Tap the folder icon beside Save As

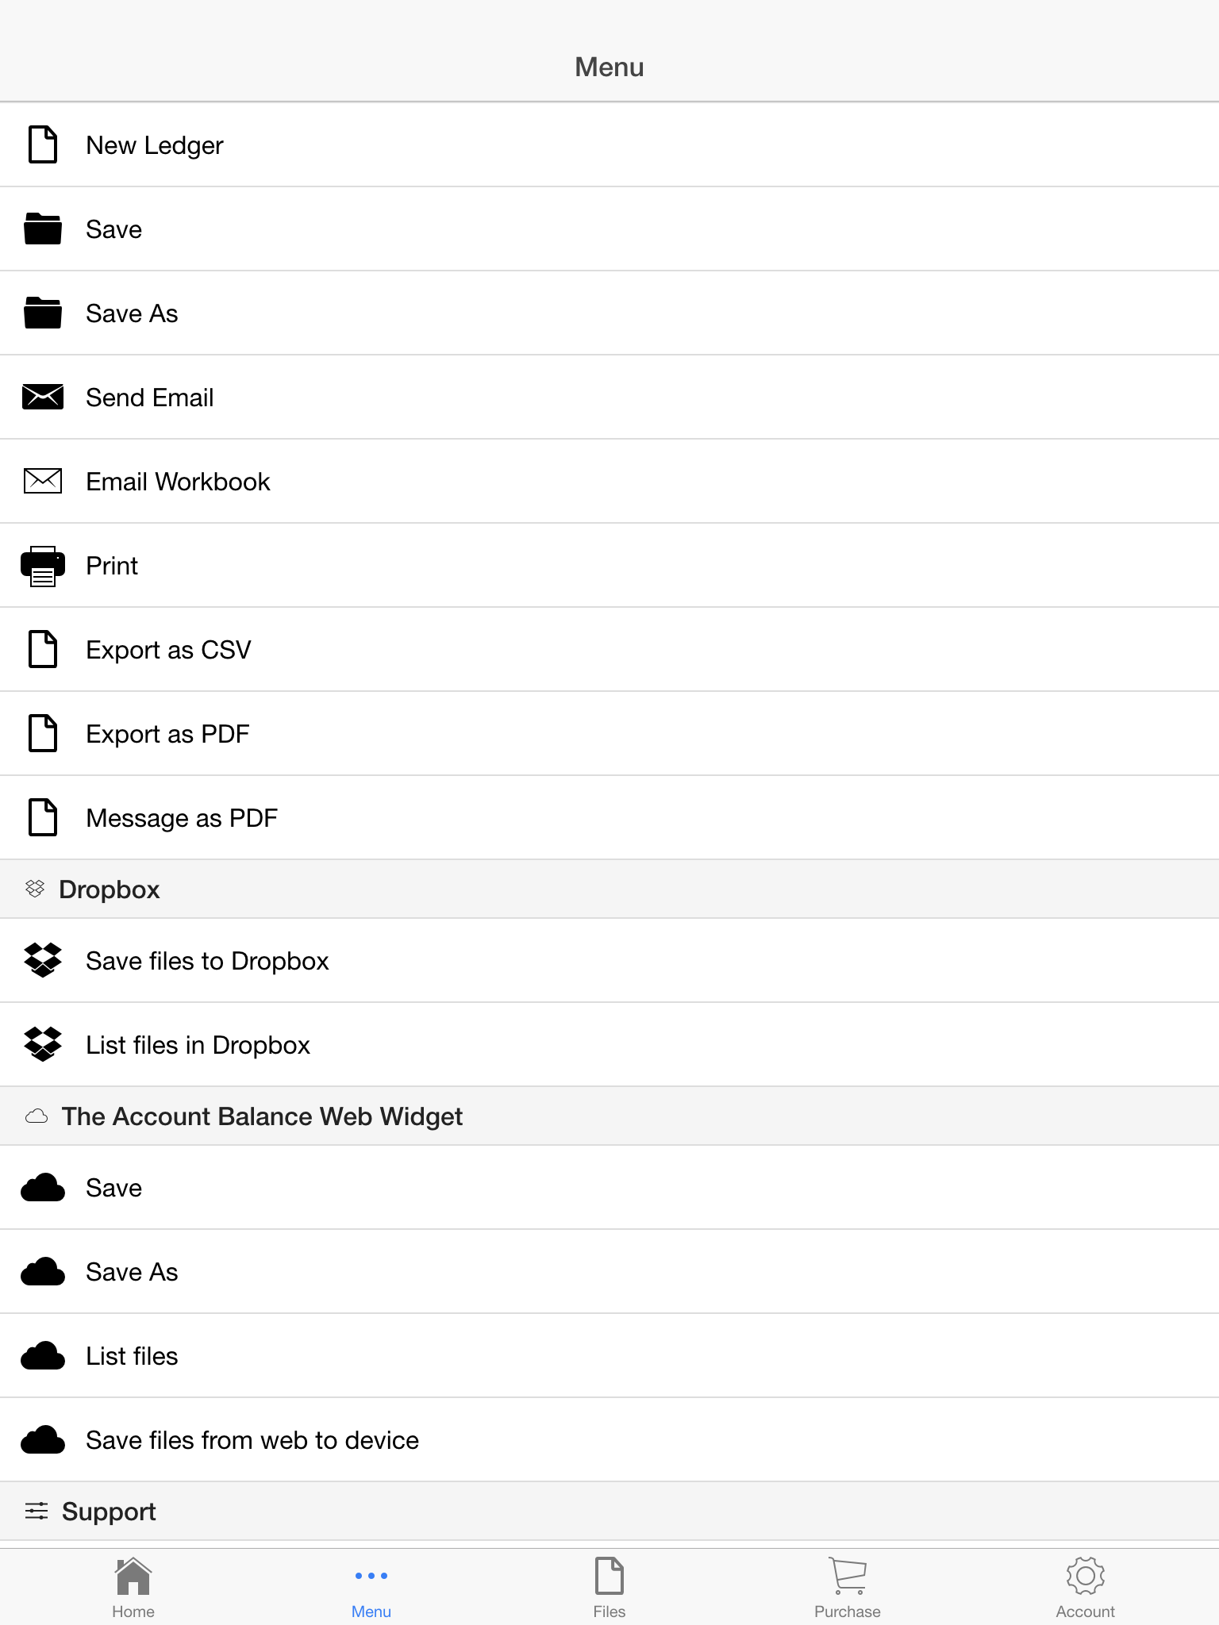(x=43, y=313)
